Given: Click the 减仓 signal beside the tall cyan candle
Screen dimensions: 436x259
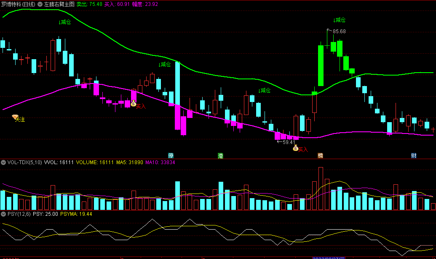Looking at the screenshot, I should [x=165, y=65].
